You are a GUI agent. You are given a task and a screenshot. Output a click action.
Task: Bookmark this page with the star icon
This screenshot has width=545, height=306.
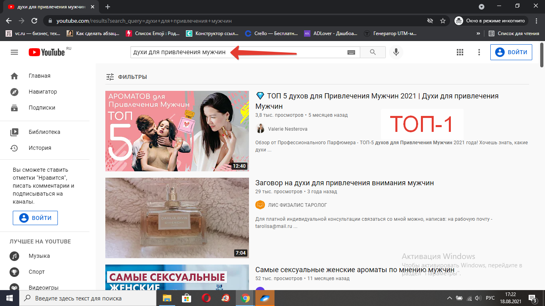pos(442,21)
